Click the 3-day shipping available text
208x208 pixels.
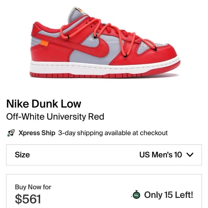113,133
